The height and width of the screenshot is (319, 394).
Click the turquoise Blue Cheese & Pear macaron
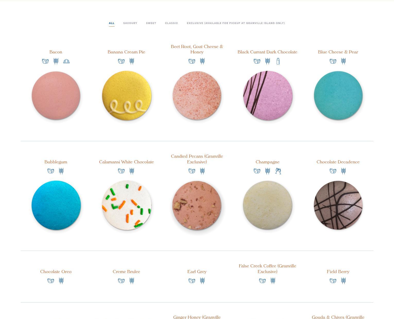point(338,95)
